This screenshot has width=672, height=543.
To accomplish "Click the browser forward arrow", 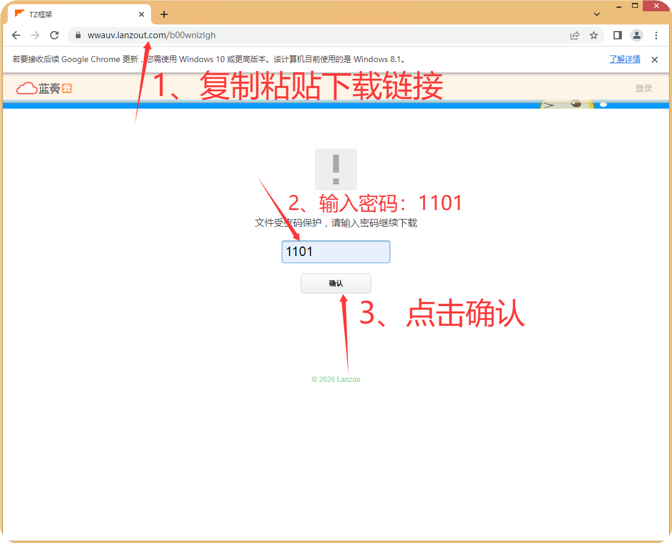I will [35, 35].
